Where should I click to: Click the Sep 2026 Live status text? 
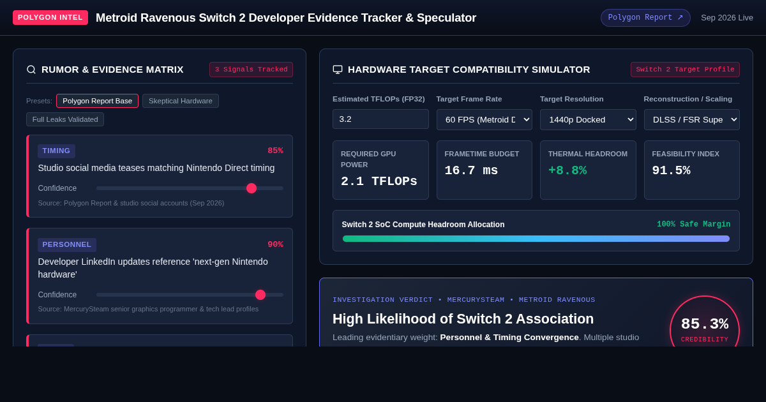727,18
